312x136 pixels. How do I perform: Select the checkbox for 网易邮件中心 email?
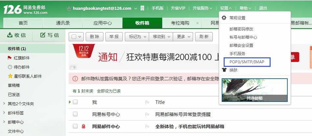(x=75, y=126)
